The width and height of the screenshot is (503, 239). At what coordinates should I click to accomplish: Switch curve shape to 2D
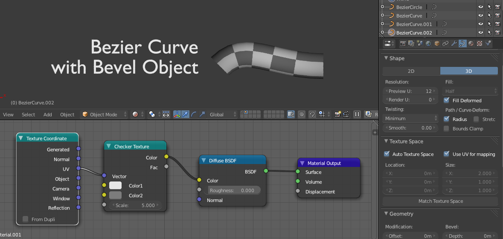pos(411,71)
